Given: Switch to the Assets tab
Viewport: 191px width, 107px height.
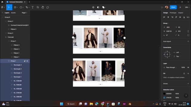Looking at the screenshot, I should [13, 13].
